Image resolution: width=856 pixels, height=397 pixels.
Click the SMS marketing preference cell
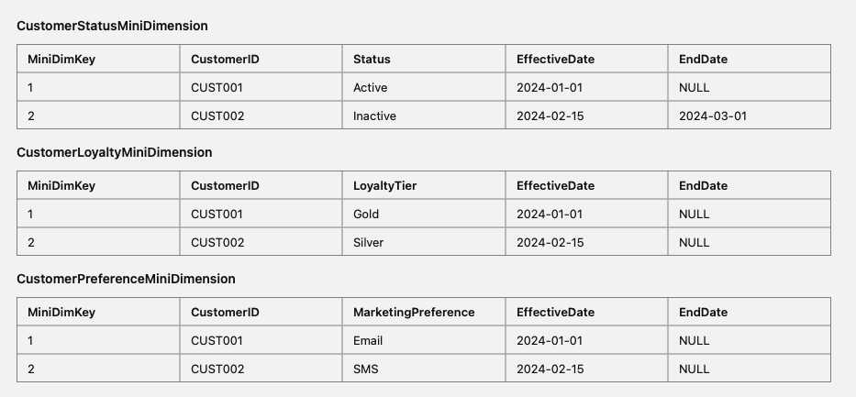point(366,369)
